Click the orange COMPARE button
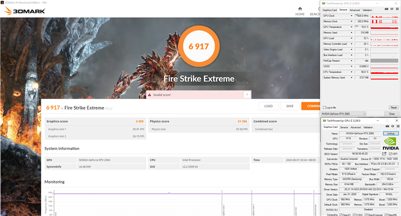This screenshot has width=401, height=216. coord(311,106)
